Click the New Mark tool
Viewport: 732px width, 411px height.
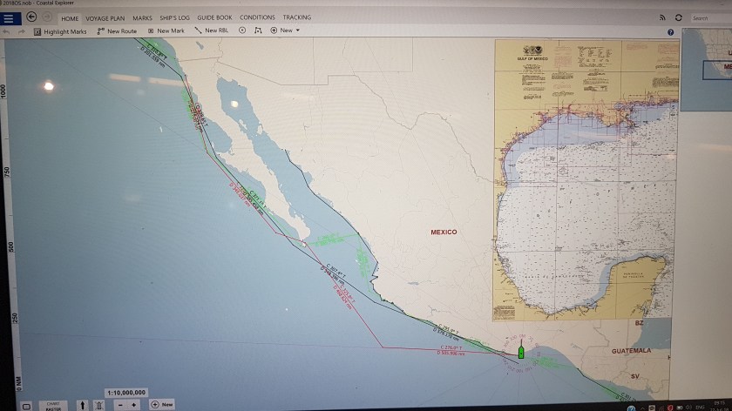(166, 30)
